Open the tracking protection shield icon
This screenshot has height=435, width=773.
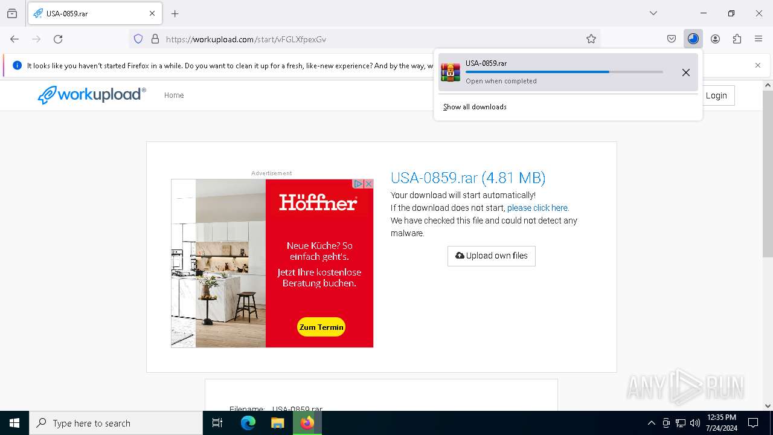point(138,39)
